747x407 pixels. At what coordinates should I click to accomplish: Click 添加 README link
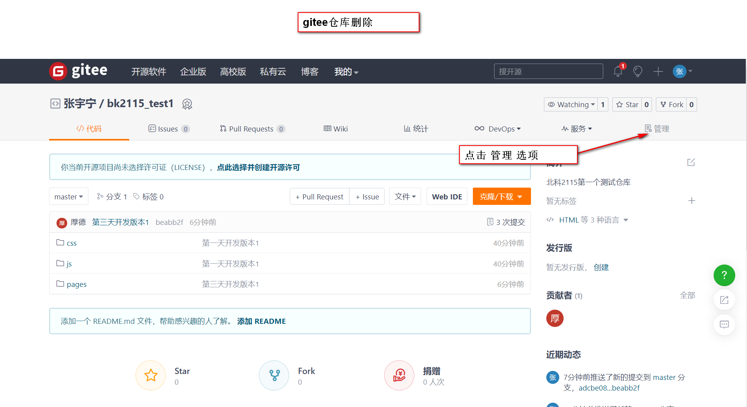click(261, 321)
